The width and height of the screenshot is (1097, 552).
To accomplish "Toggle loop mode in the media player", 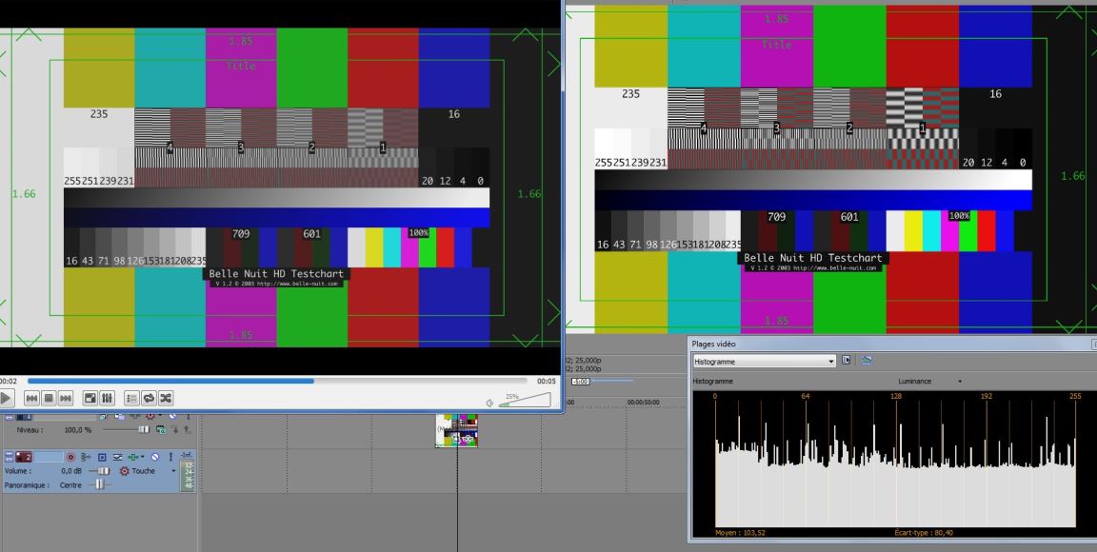I will tap(149, 398).
